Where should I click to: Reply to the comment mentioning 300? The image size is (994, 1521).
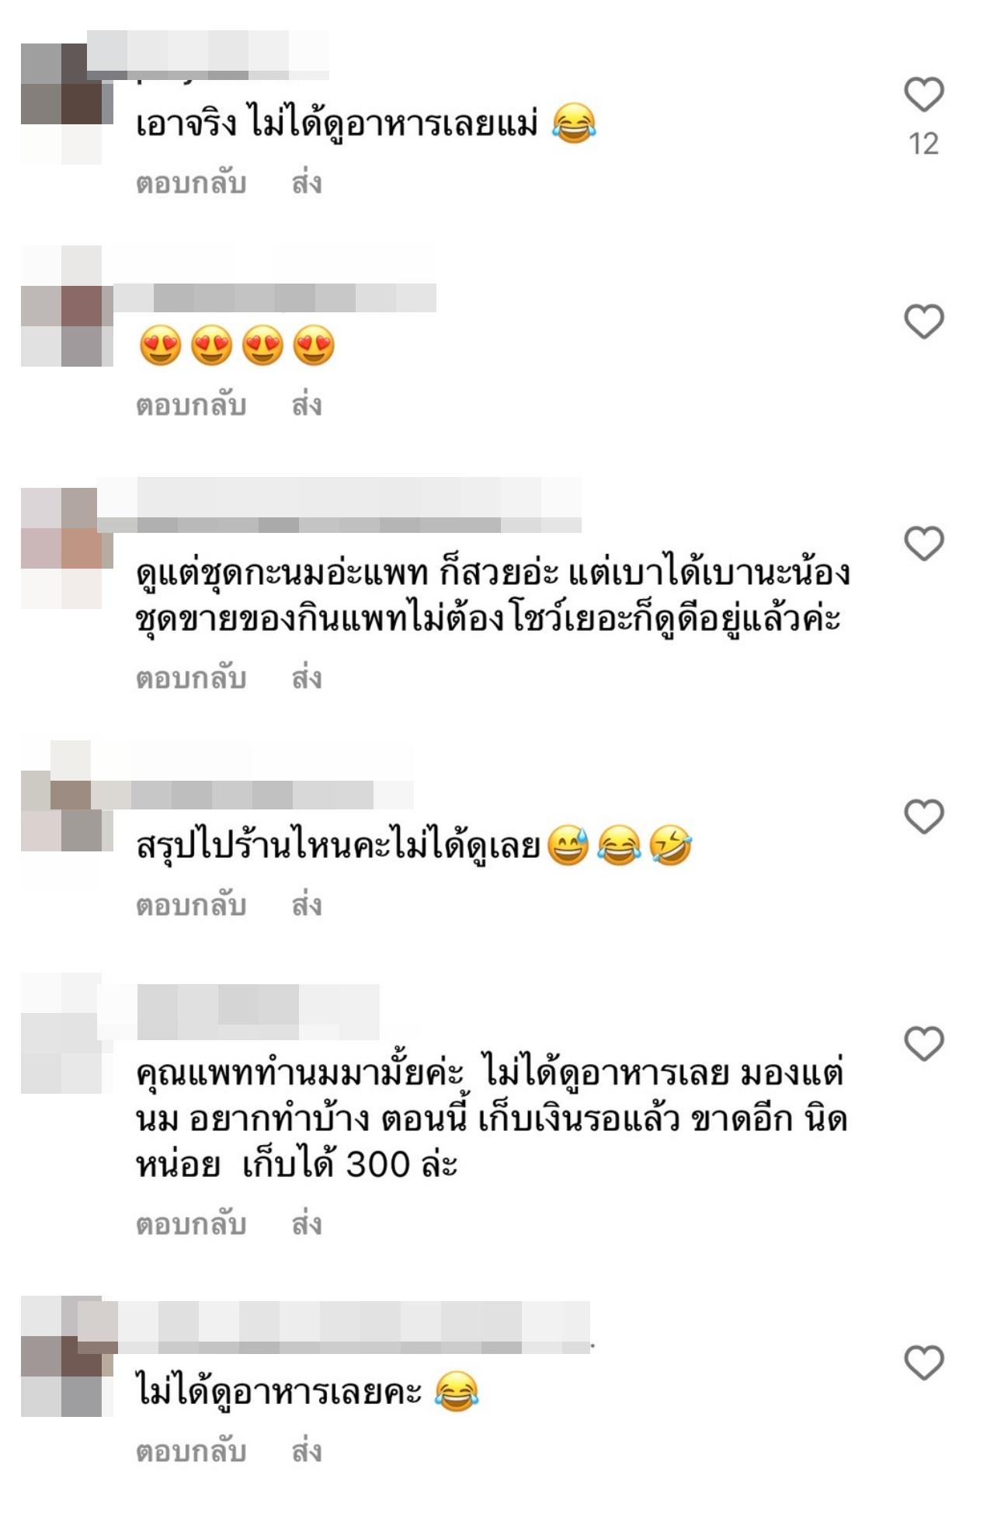click(x=191, y=1224)
